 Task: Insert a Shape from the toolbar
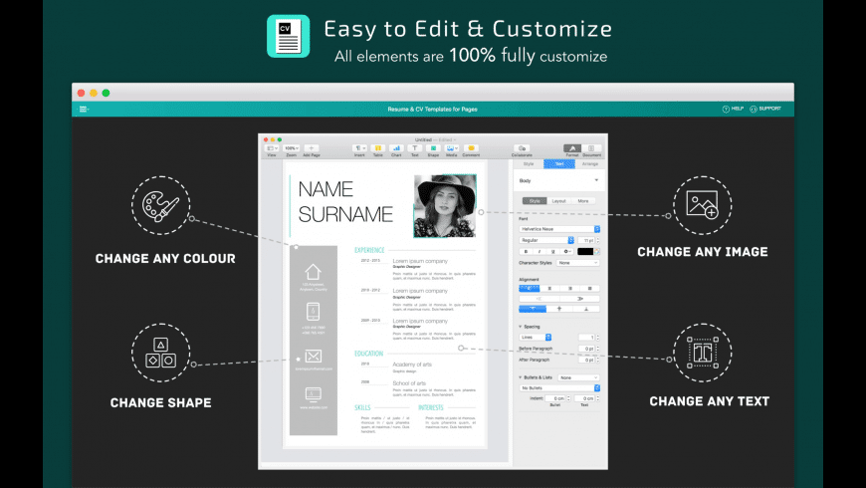[433, 148]
